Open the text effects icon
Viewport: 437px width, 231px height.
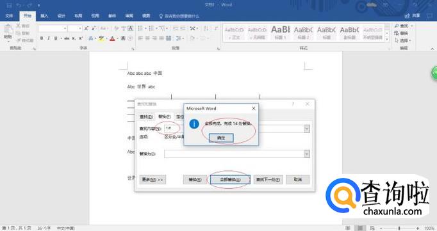(x=91, y=38)
